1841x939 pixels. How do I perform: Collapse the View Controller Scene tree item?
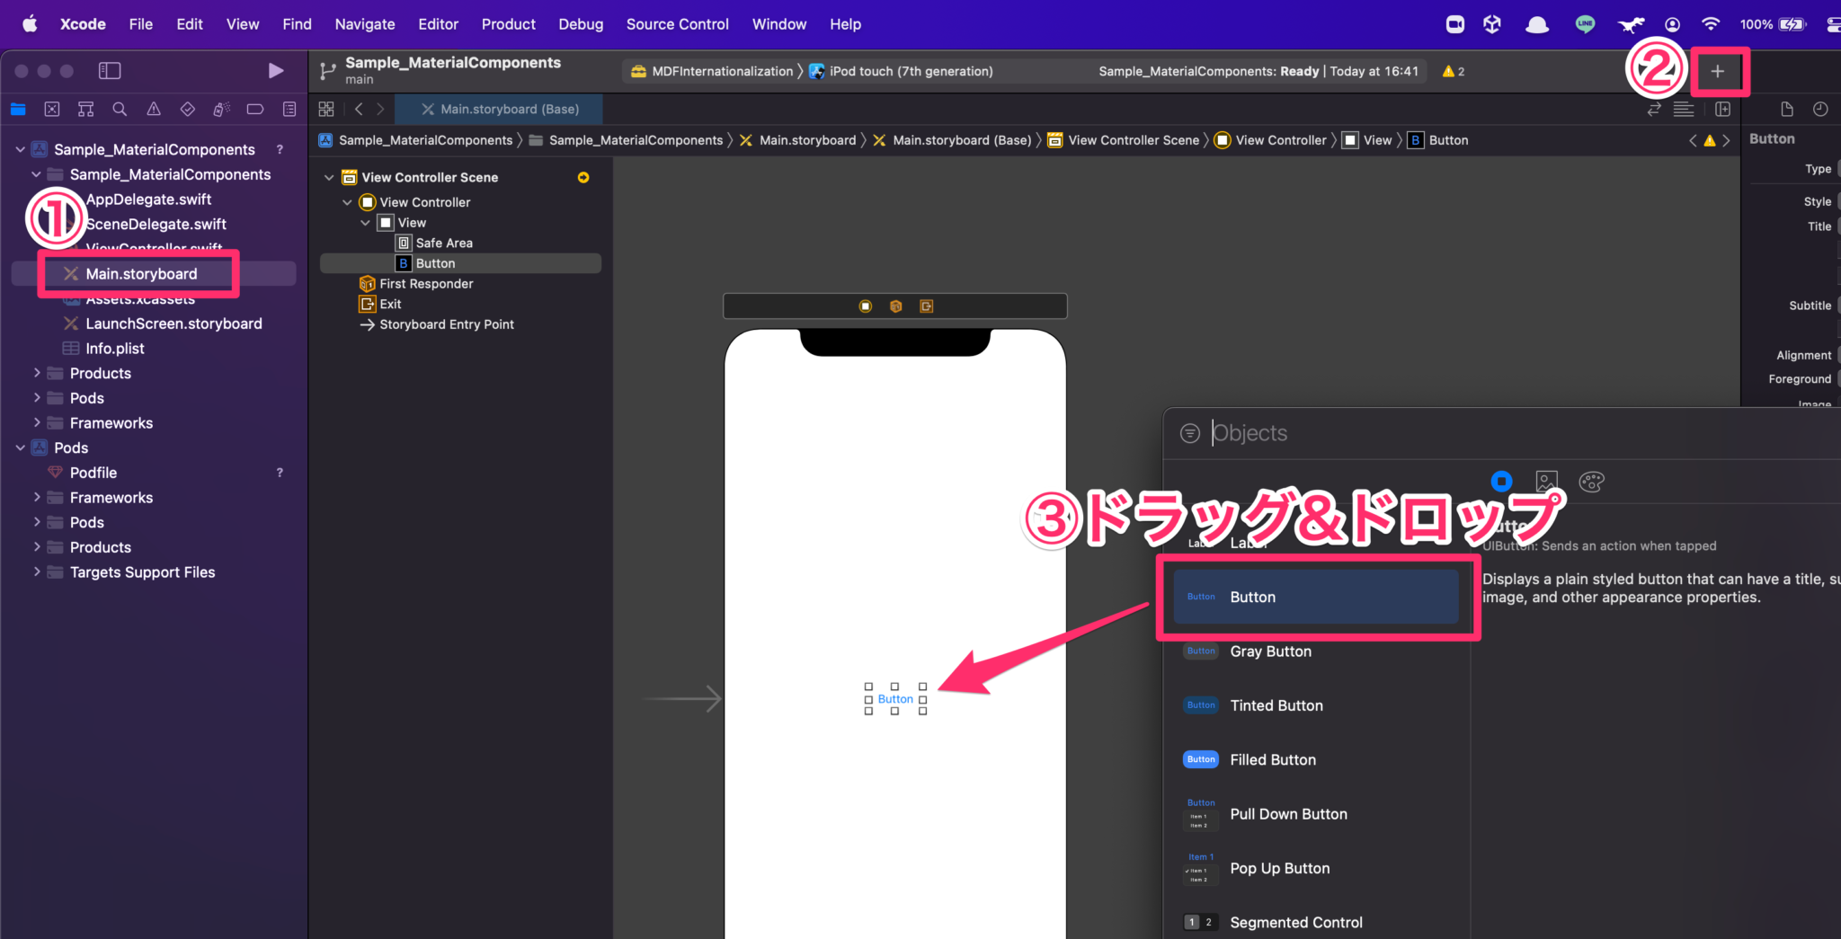pos(328,177)
